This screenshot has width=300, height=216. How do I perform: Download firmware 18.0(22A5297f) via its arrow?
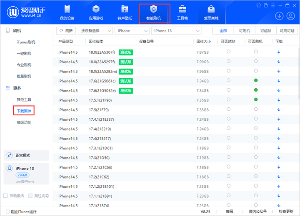coord(279,62)
